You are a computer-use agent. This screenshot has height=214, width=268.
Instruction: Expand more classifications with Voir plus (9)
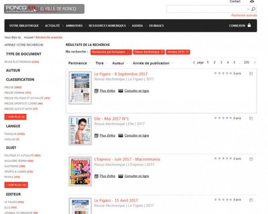click(x=15, y=117)
